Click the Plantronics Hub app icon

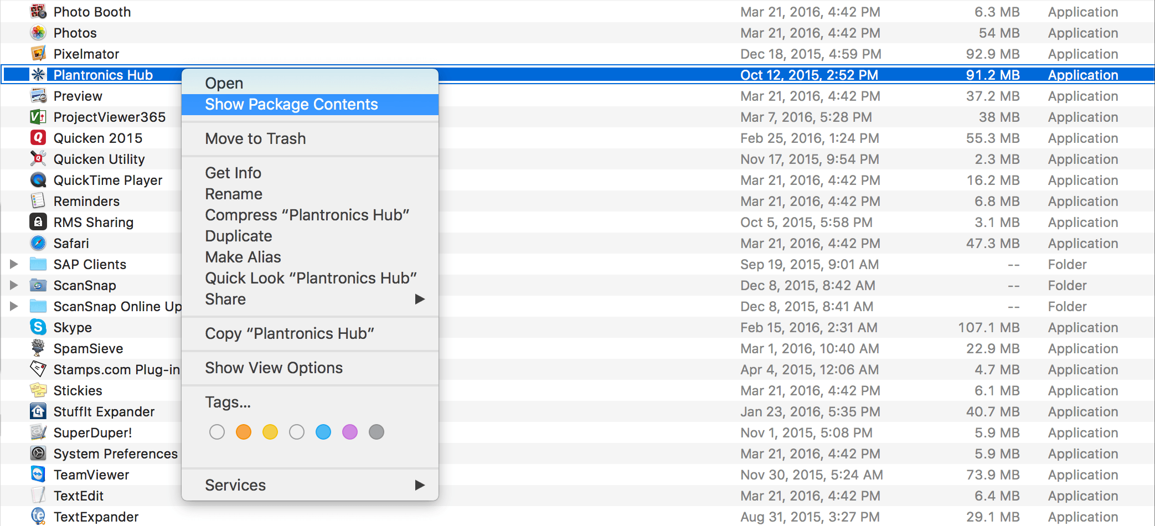(x=38, y=75)
